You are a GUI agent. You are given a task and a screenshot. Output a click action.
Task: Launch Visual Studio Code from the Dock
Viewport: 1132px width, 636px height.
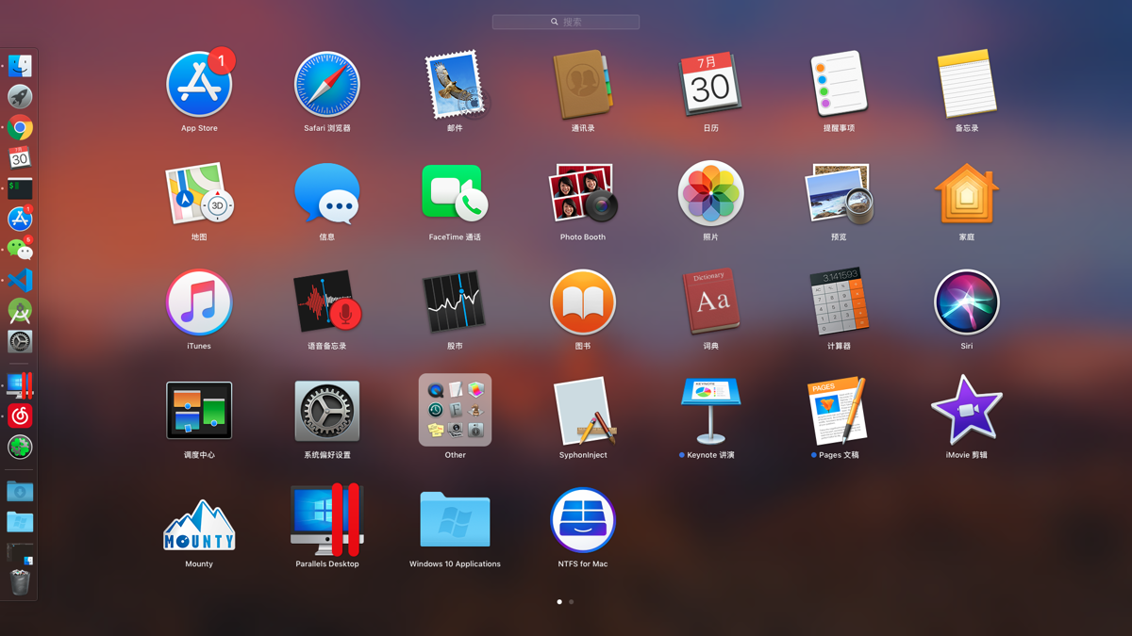point(20,280)
